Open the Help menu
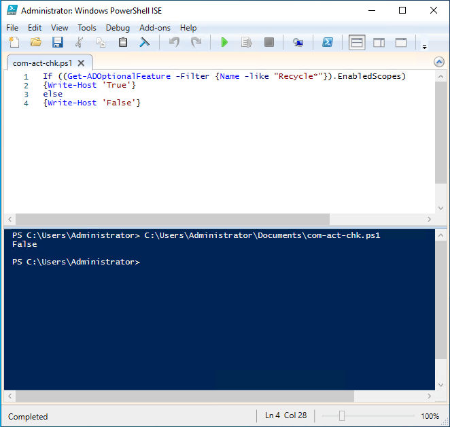This screenshot has width=450, height=427. 188,28
